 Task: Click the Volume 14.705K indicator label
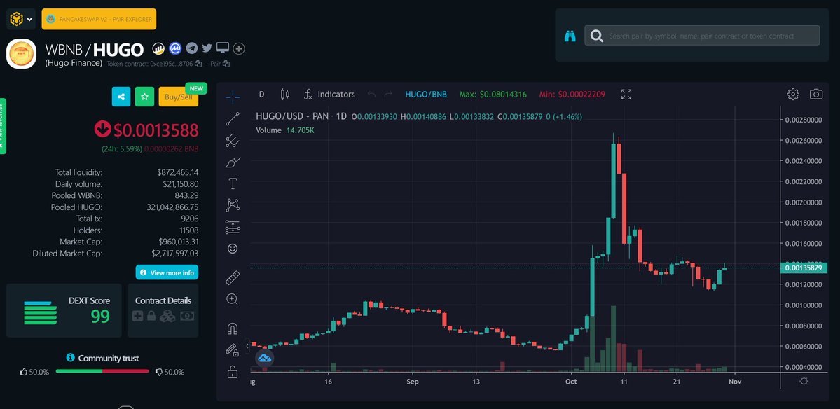click(x=285, y=130)
